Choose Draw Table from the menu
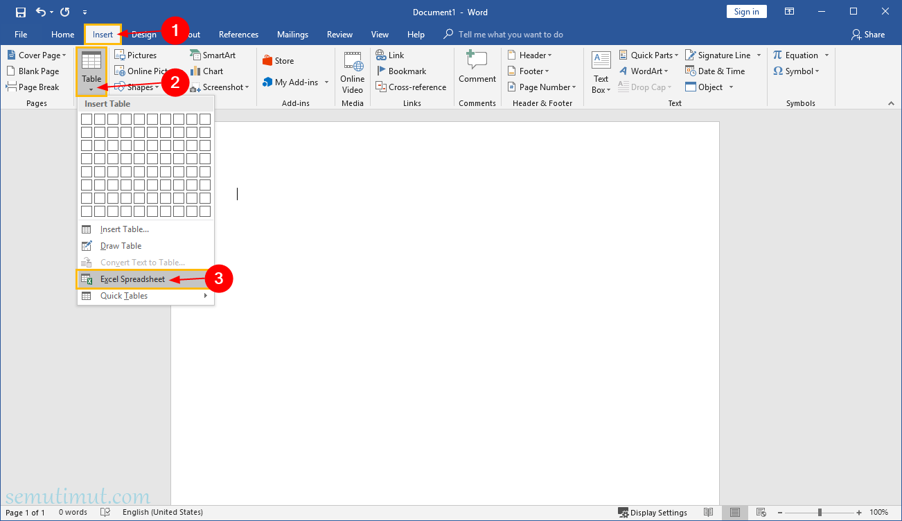The height and width of the screenshot is (521, 902). click(x=145, y=246)
